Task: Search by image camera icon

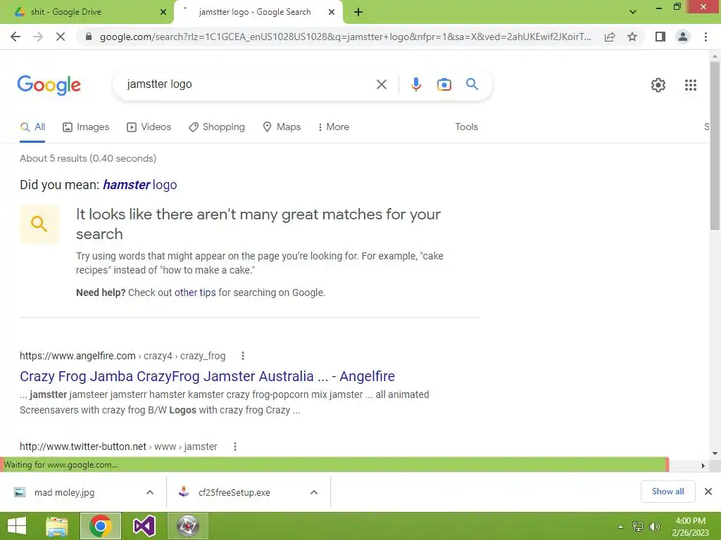Action: pyautogui.click(x=444, y=84)
